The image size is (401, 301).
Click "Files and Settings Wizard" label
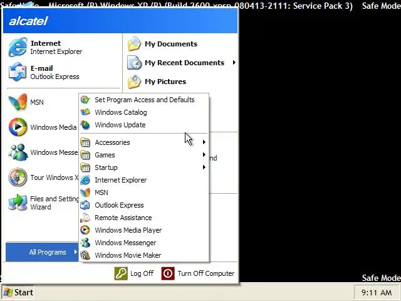point(55,203)
